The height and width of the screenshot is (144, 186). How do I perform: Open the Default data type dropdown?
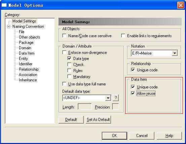coord(108,98)
